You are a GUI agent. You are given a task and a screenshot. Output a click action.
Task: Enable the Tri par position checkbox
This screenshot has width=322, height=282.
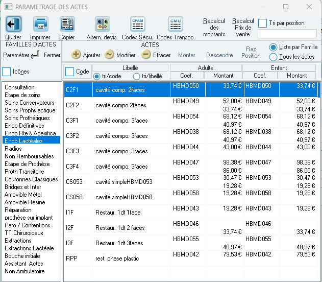[x=262, y=23]
